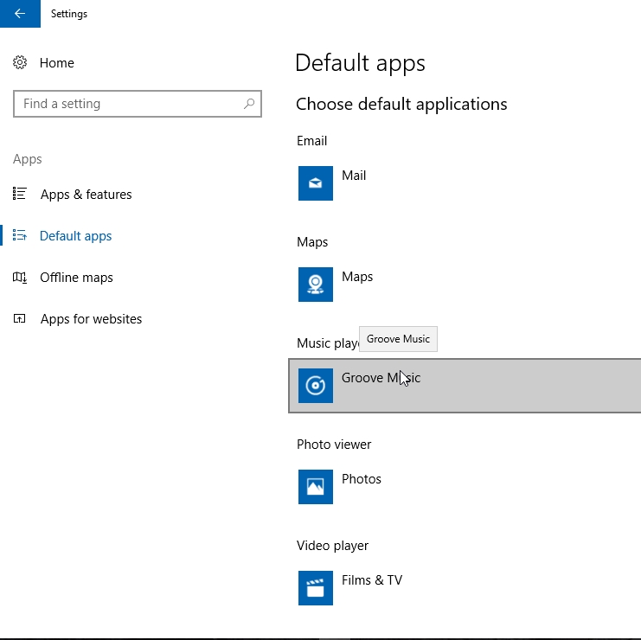Click the Choose default applications heading
Image resolution: width=641 pixels, height=640 pixels.
click(x=401, y=105)
